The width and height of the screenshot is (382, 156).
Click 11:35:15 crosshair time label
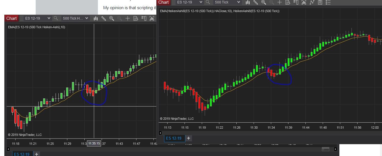click(94, 143)
